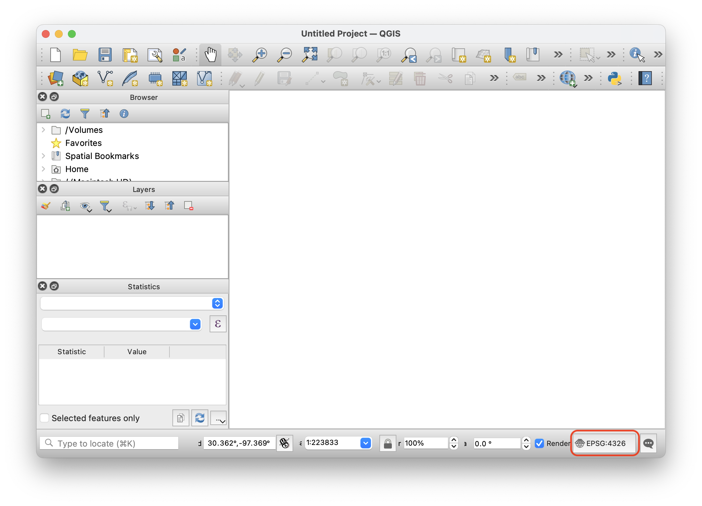Open the Python Console icon
Viewport: 702px width, 506px height.
click(614, 78)
